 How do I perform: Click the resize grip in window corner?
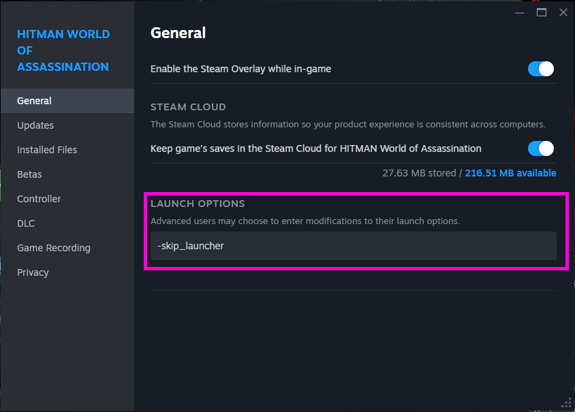566,403
